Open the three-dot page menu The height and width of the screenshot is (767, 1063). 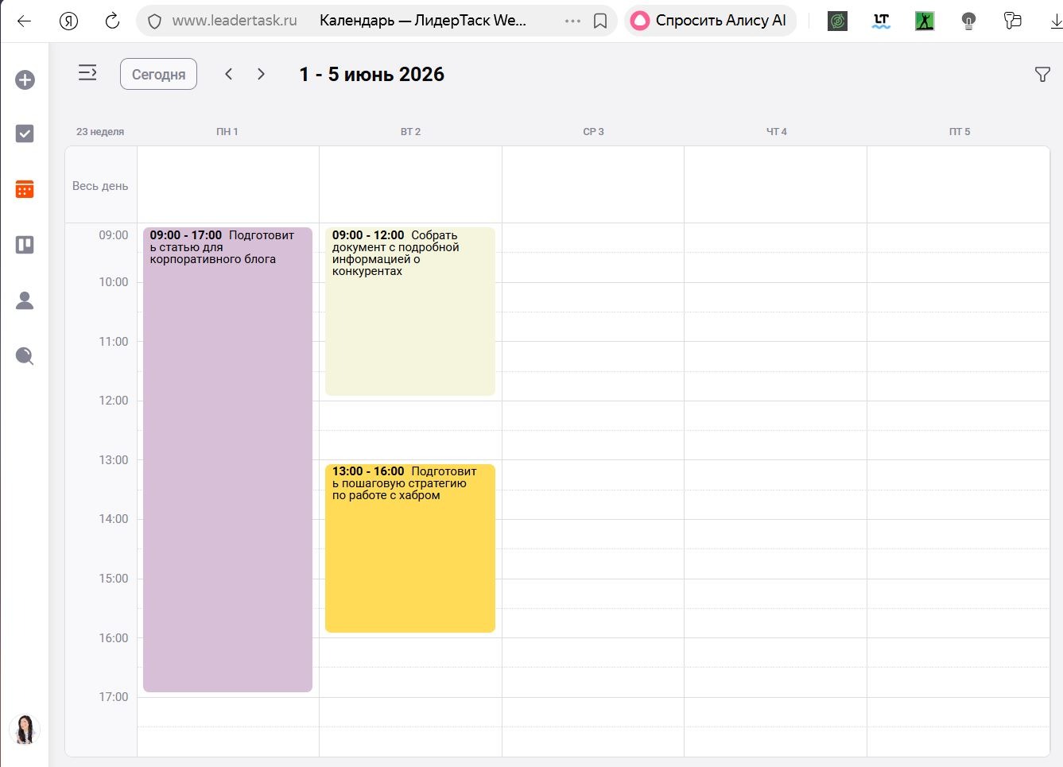tap(572, 21)
